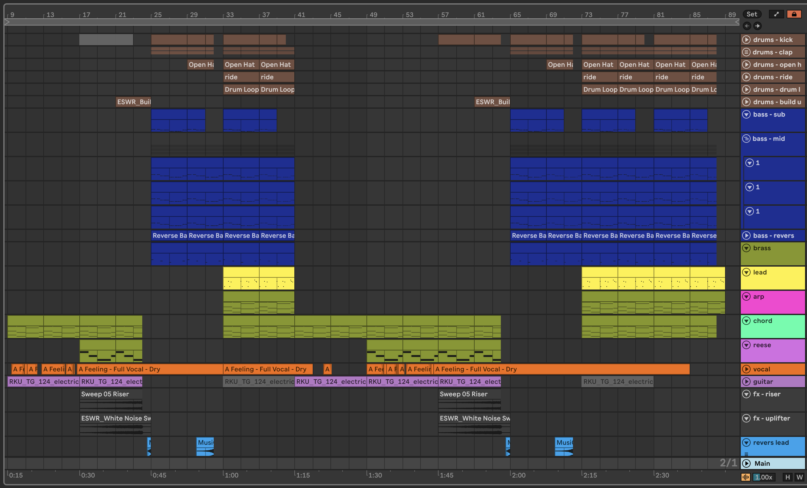The image size is (807, 488).
Task: Toggle the orange waveform icon beside 1.00x
Action: (746, 477)
